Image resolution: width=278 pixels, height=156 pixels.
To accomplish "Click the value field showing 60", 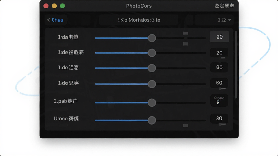I will pyautogui.click(x=219, y=83).
